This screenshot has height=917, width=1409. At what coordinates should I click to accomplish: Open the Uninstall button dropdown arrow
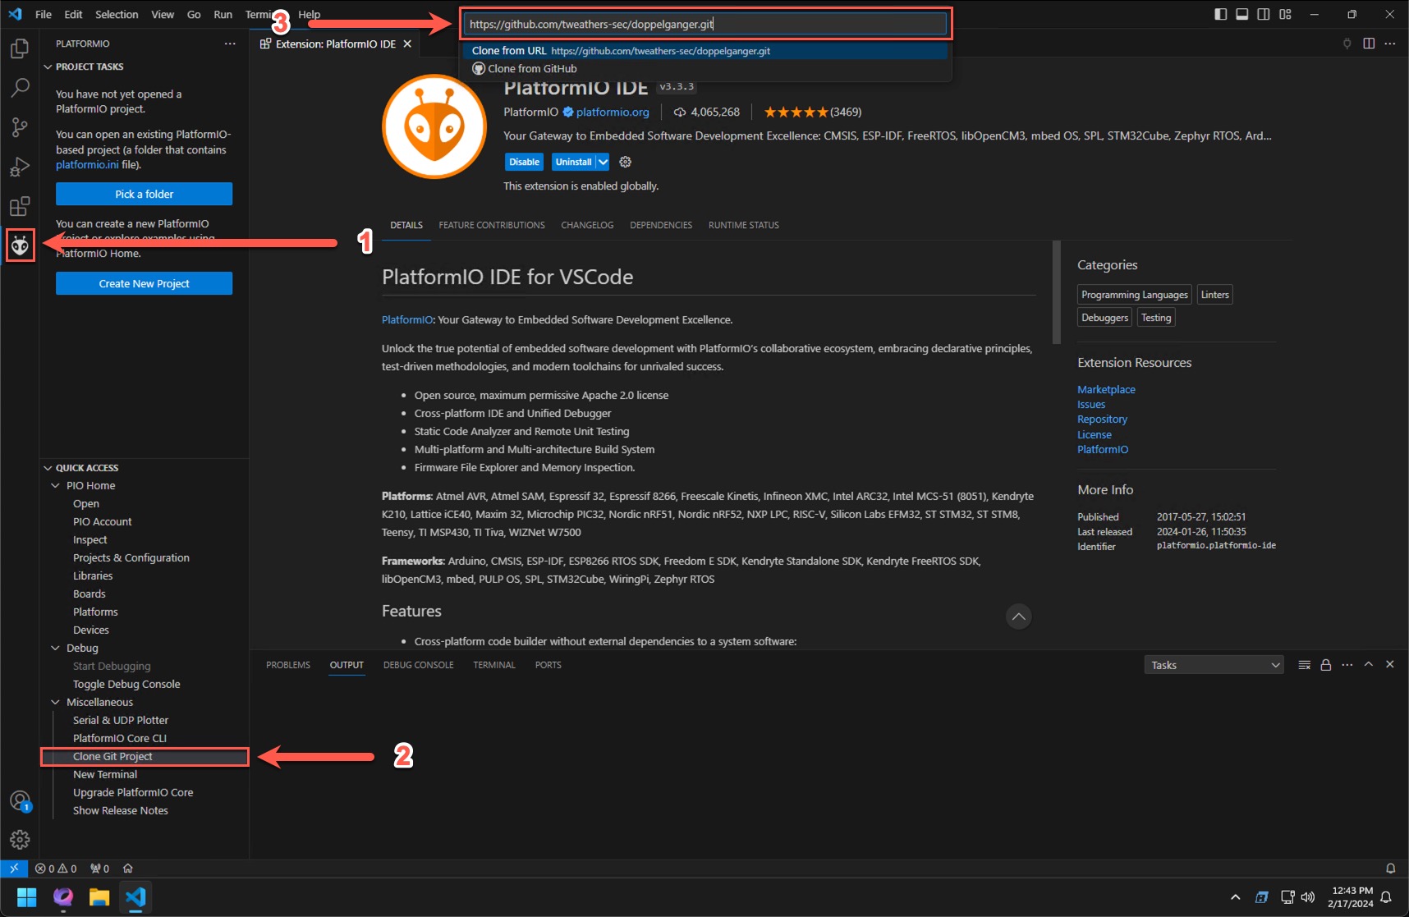click(603, 162)
